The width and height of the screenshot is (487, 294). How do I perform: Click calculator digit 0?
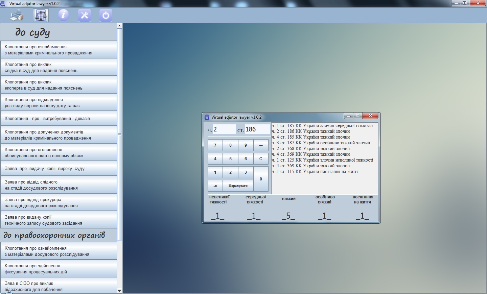click(x=261, y=179)
